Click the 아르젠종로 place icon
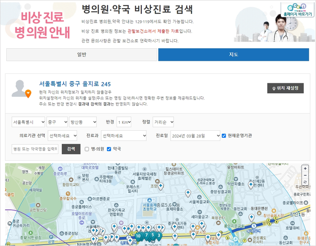 90,199
